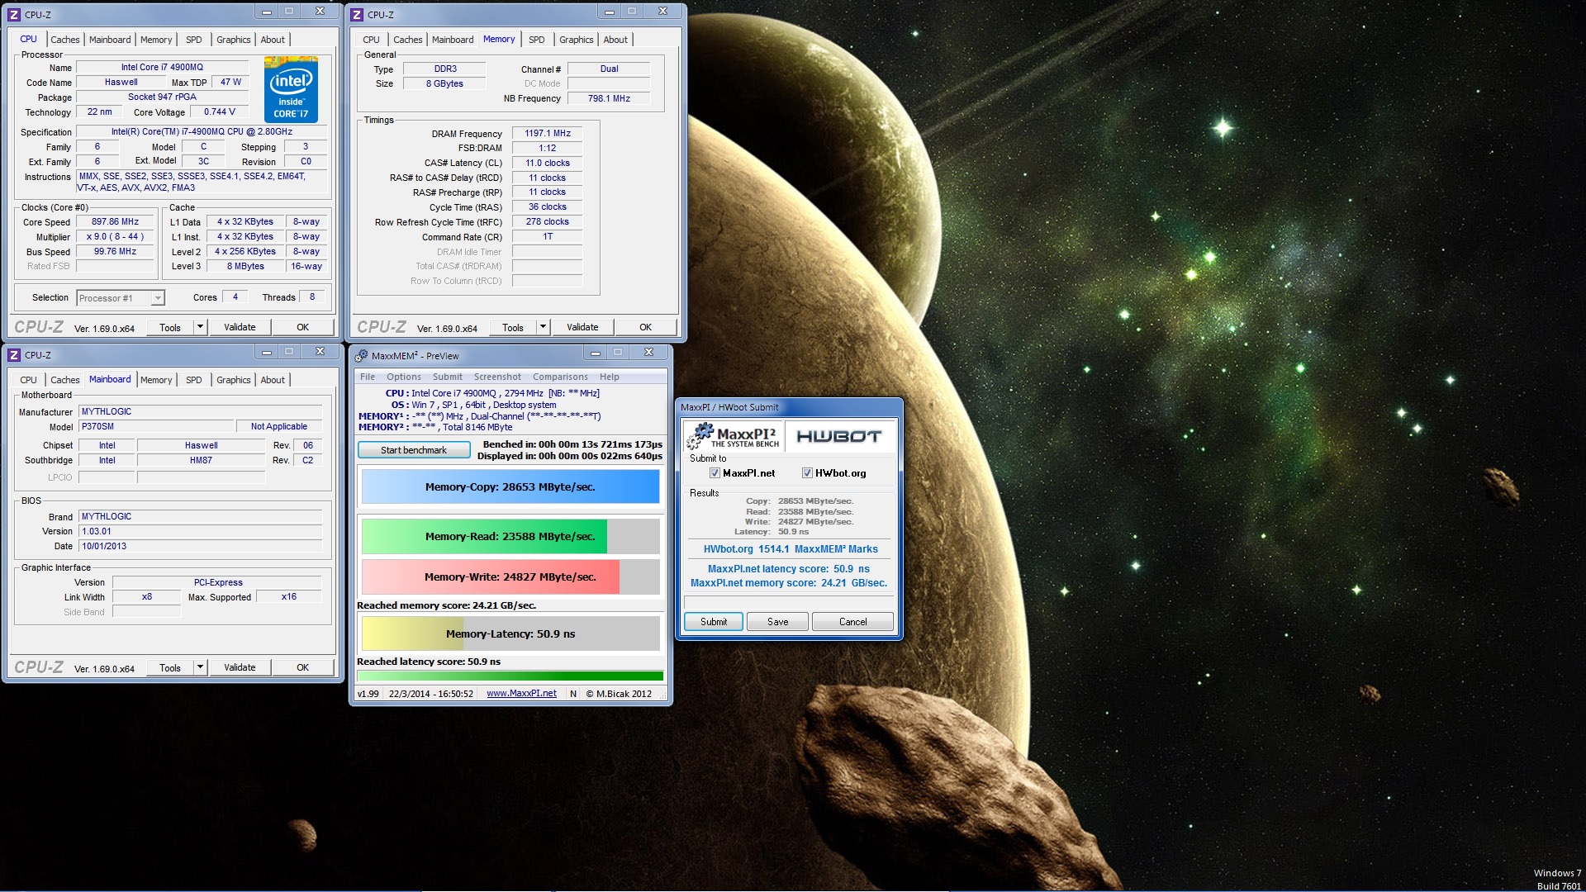Toggle the HWbot.org submit checkbox

807,473
